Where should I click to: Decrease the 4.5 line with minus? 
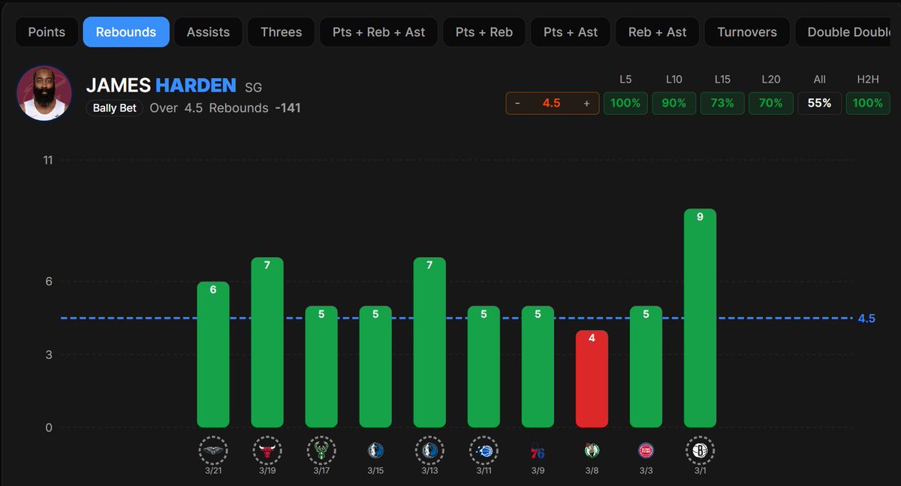(517, 103)
